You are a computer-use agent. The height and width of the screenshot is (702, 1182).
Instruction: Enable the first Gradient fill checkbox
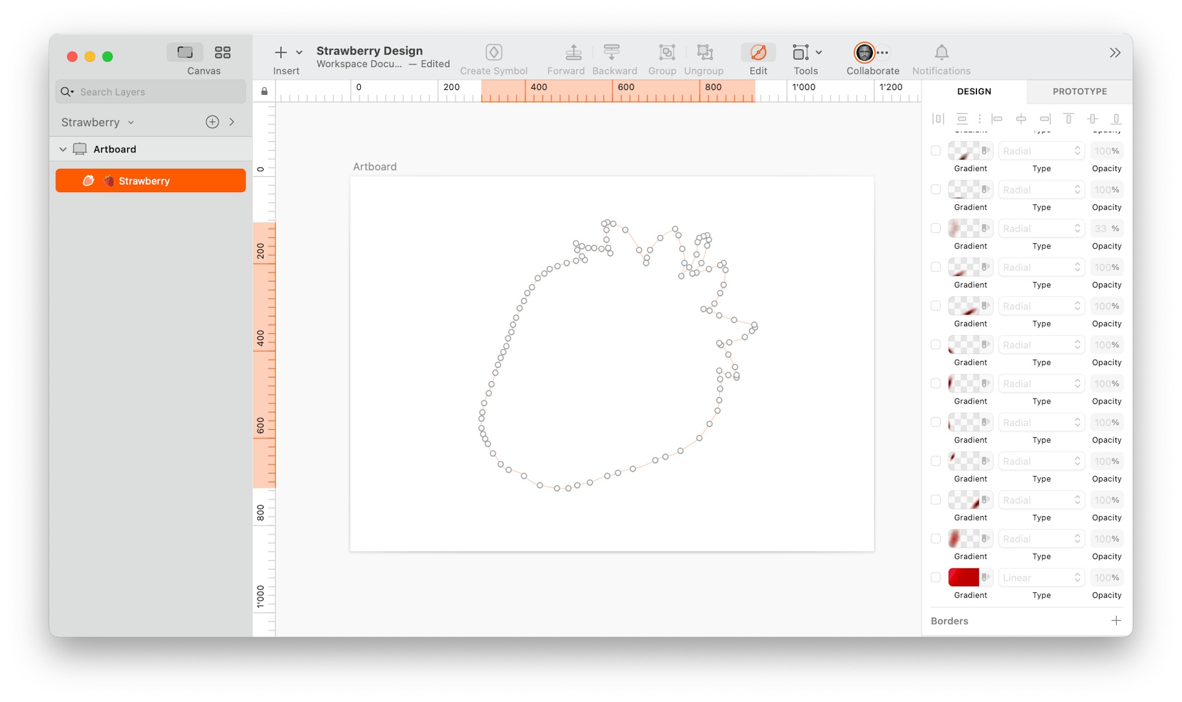(x=936, y=150)
